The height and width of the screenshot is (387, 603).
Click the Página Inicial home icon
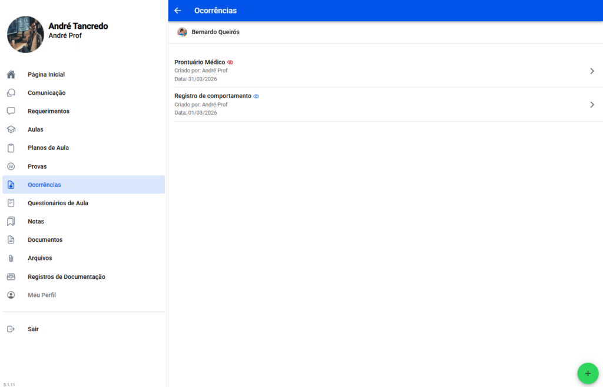[11, 75]
